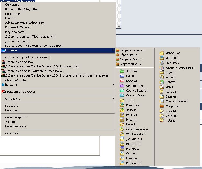Choose the Спутник folder icon
Viewport: 202px width, 169px height.
(x=162, y=116)
